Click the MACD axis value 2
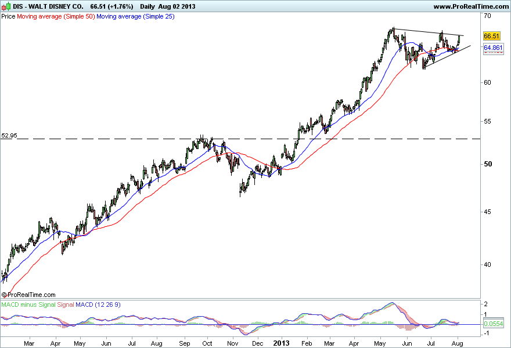511x348 pixels. pyautogui.click(x=486, y=304)
